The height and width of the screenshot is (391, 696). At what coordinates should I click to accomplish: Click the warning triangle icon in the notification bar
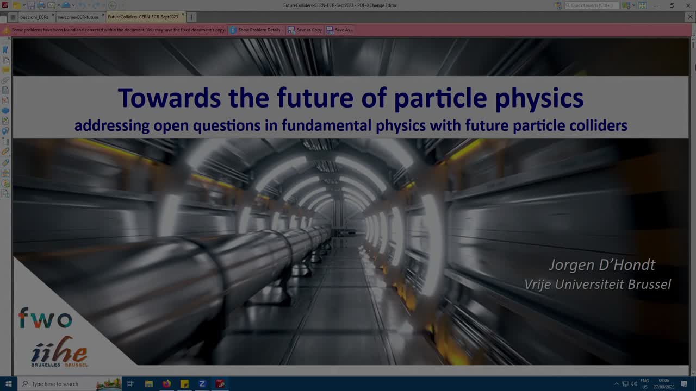coord(7,30)
